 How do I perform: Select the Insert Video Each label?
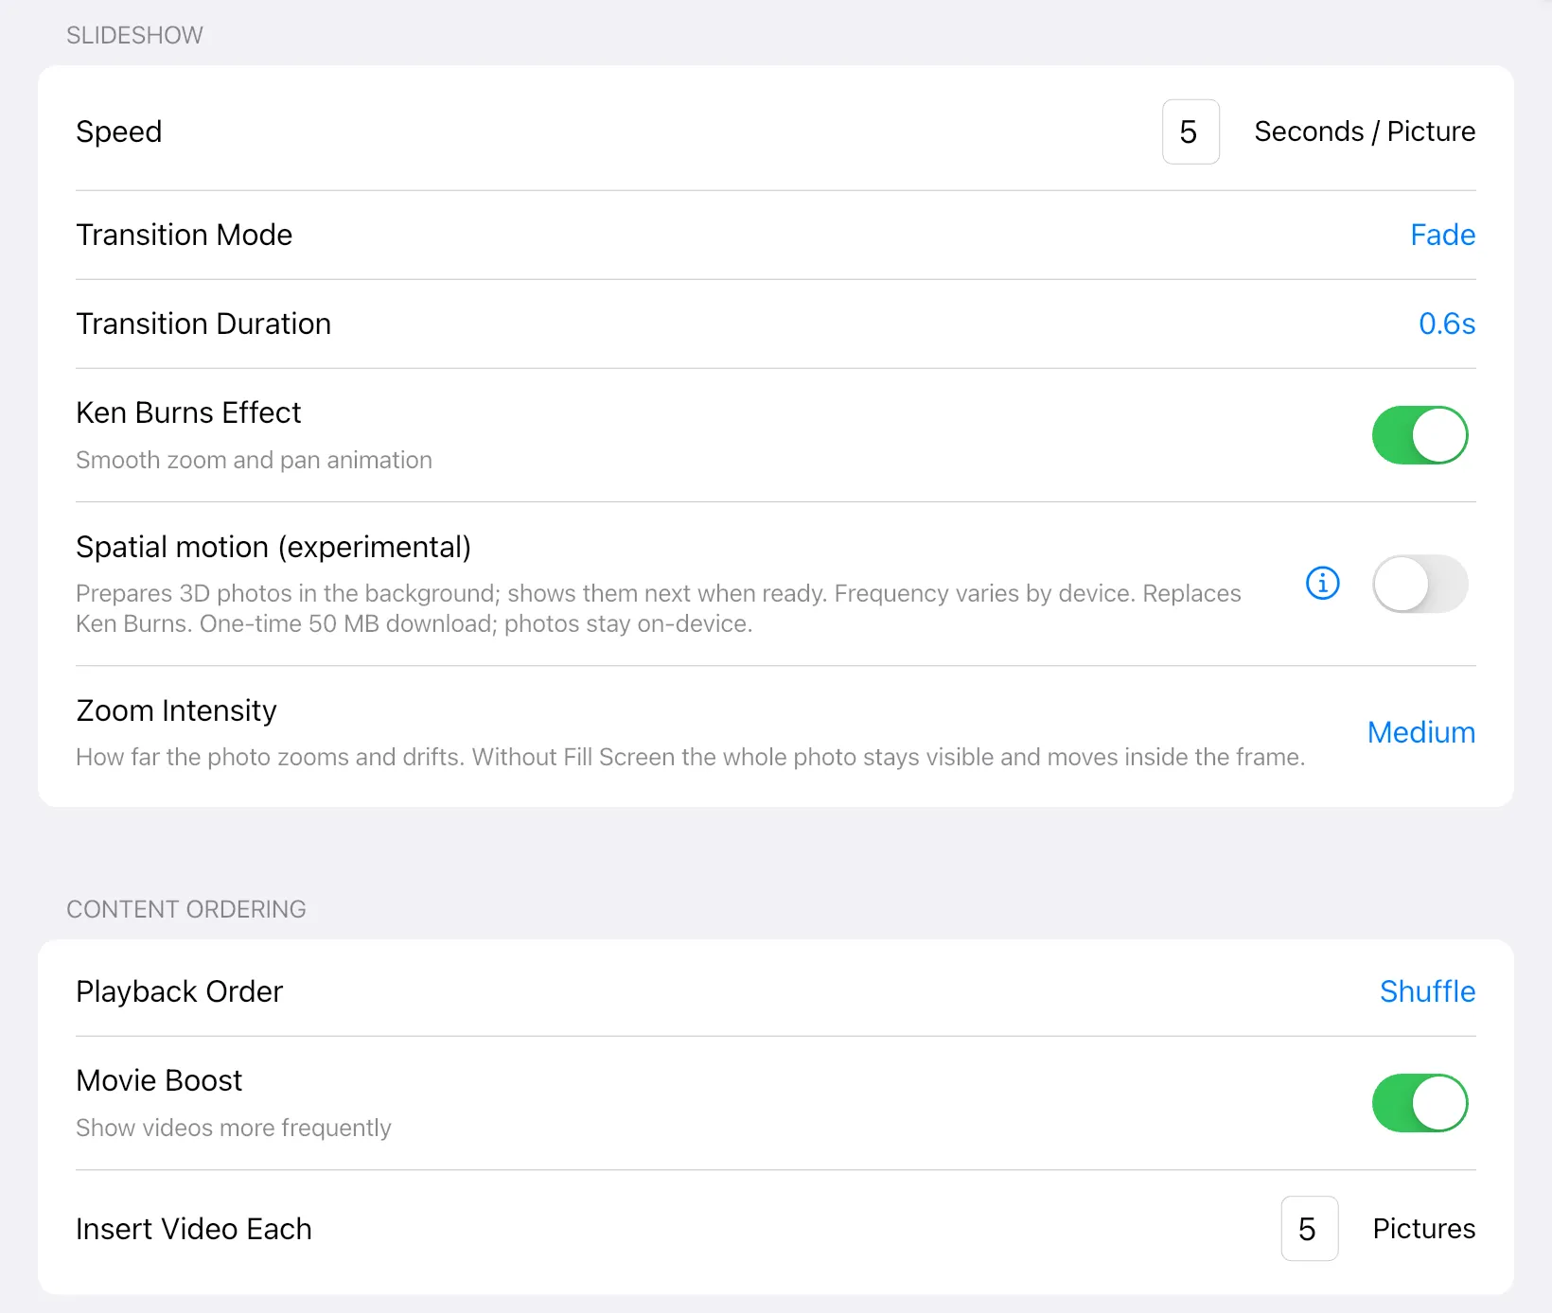click(194, 1229)
